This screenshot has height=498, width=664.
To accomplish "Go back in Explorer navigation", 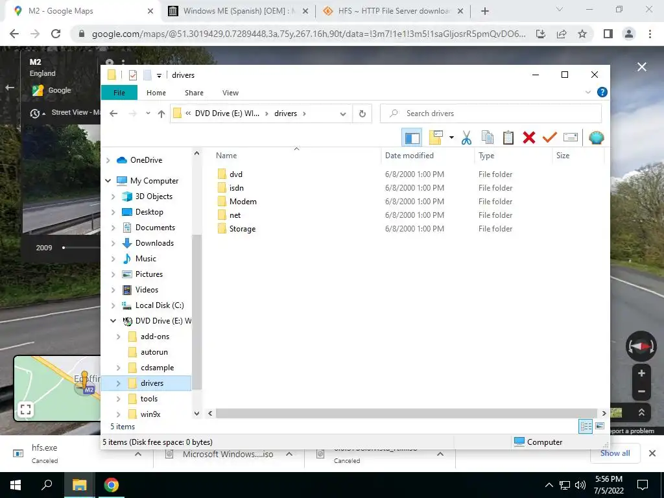I will (113, 113).
